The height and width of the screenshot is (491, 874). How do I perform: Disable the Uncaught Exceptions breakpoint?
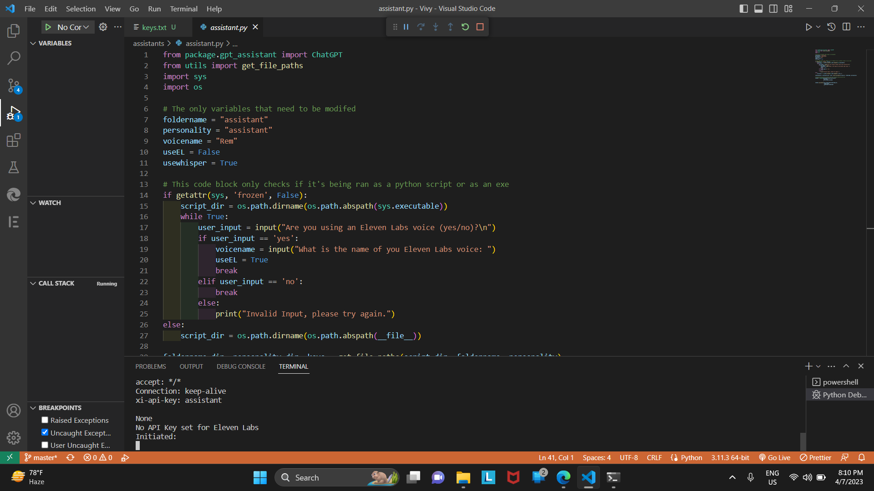tap(45, 432)
